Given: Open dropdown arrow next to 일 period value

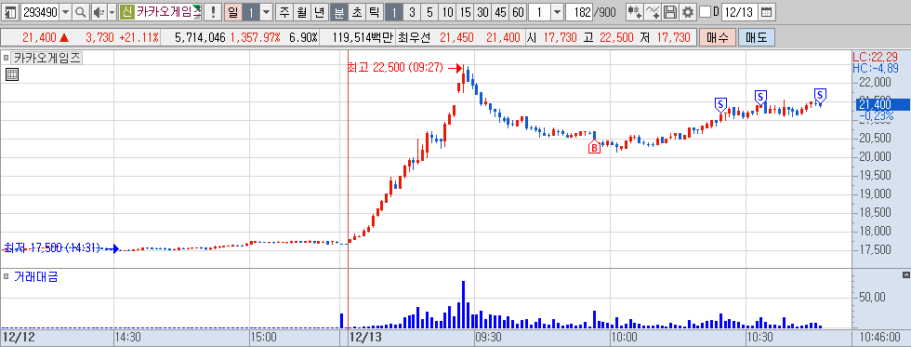Looking at the screenshot, I should click(x=266, y=11).
